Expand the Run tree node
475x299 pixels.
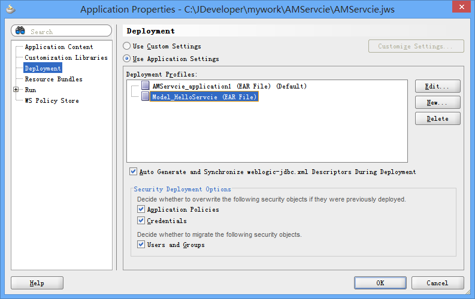click(16, 90)
